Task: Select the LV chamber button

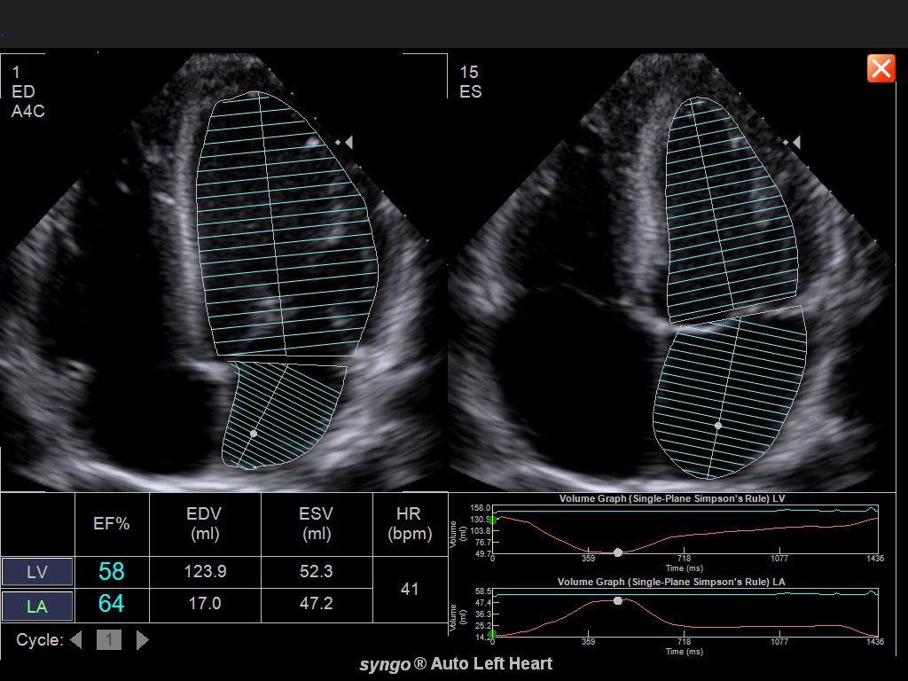Action: [36, 572]
